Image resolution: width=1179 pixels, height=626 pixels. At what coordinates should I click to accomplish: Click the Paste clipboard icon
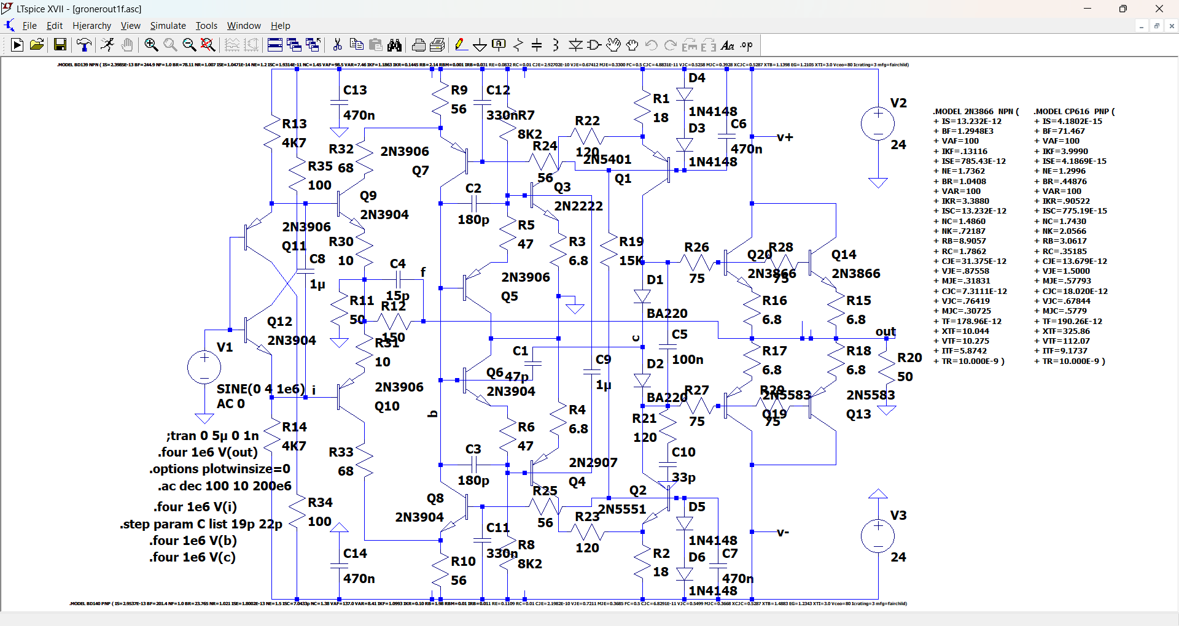pyautogui.click(x=376, y=45)
